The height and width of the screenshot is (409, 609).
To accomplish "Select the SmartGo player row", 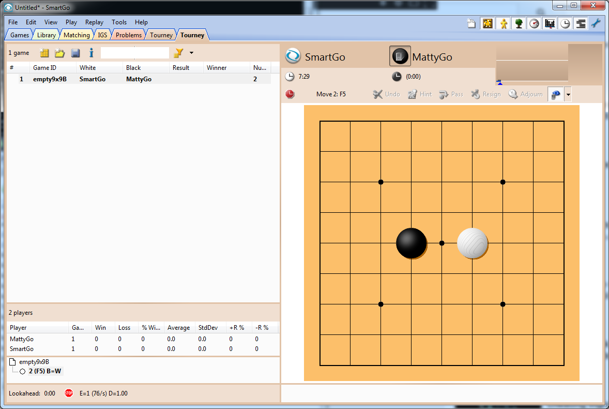I will click(x=143, y=349).
